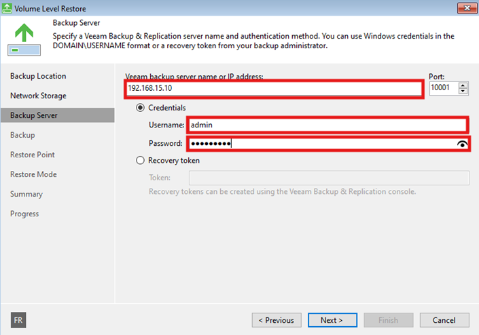The width and height of the screenshot is (479, 335).
Task: Click the Restore Point step
Action: click(x=32, y=155)
